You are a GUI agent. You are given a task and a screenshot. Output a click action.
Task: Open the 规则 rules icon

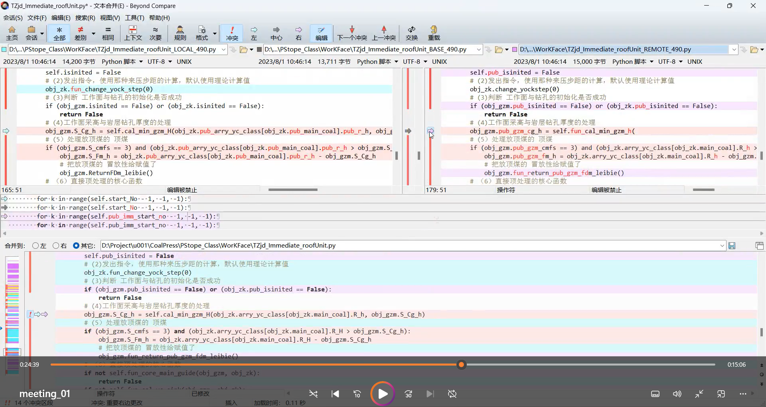pyautogui.click(x=180, y=33)
